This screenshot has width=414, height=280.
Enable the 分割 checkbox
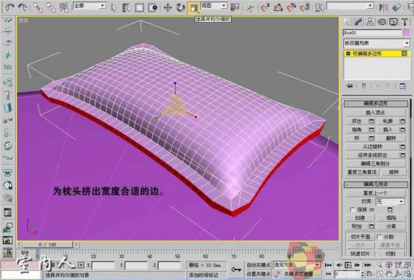click(x=379, y=237)
